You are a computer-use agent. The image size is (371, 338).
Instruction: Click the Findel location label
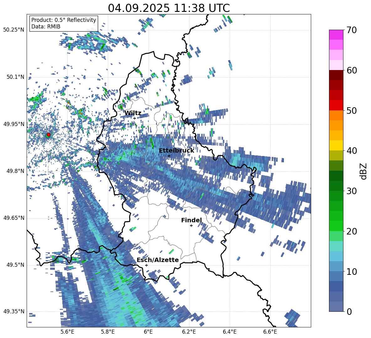[x=191, y=220]
